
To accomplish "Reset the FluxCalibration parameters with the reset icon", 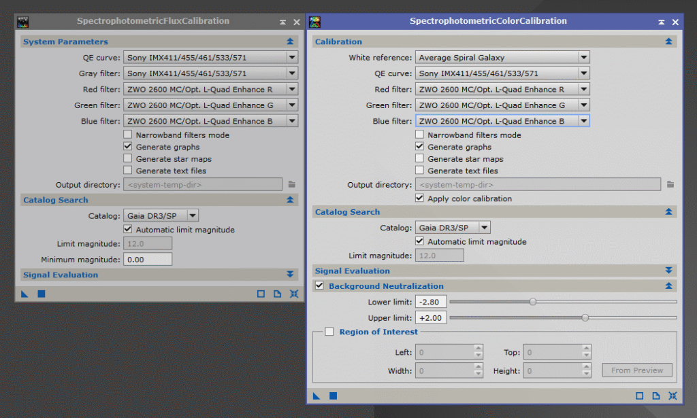I will click(294, 294).
